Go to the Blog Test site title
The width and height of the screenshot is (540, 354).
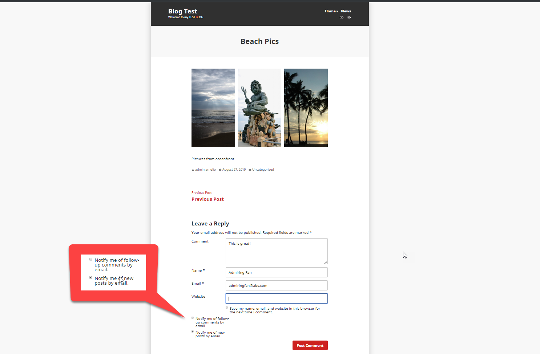pyautogui.click(x=182, y=11)
